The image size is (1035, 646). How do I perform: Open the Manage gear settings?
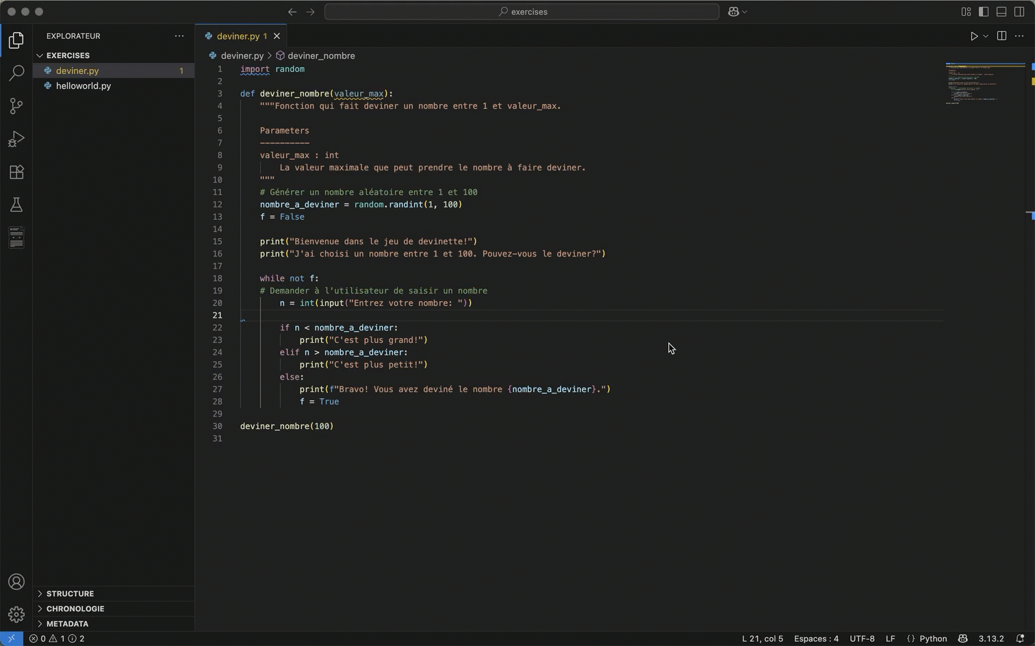tap(16, 615)
